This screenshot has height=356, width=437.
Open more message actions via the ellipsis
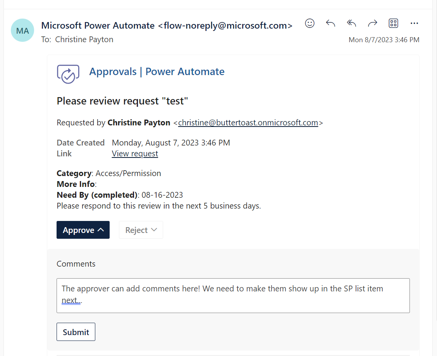coord(414,23)
